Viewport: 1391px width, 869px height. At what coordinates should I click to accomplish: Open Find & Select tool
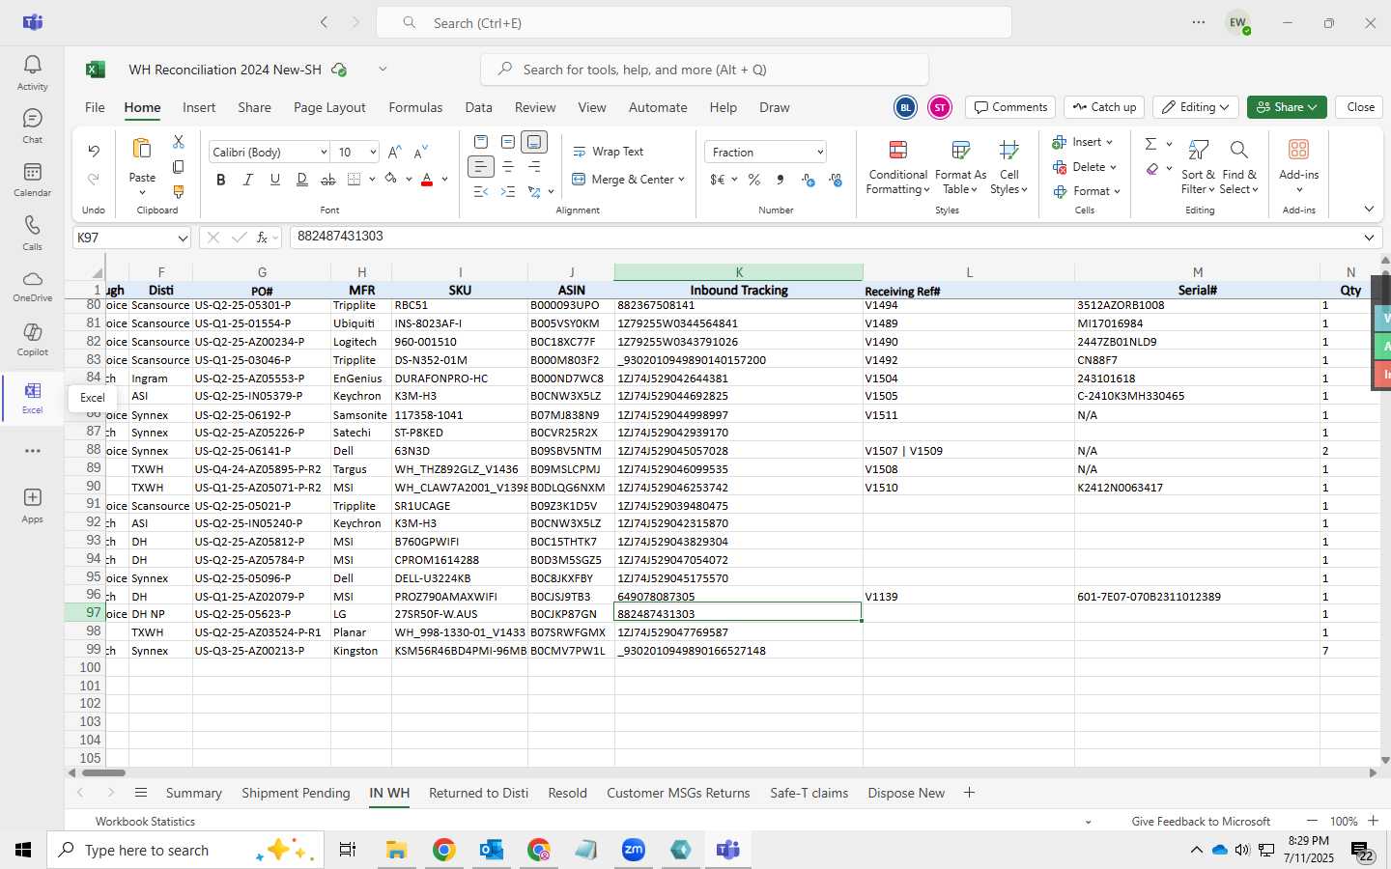pos(1239,167)
